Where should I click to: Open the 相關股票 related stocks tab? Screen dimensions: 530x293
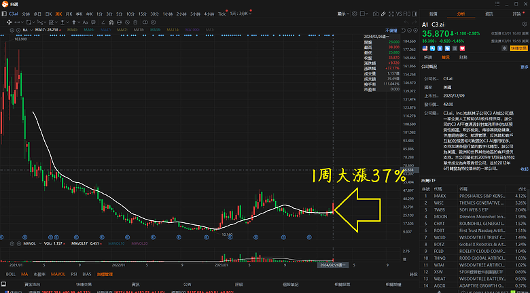point(342,285)
